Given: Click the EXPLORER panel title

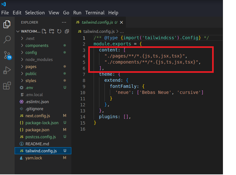Looking at the screenshot, I should point(30,22).
